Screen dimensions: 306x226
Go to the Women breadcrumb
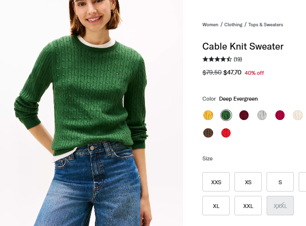click(x=210, y=25)
